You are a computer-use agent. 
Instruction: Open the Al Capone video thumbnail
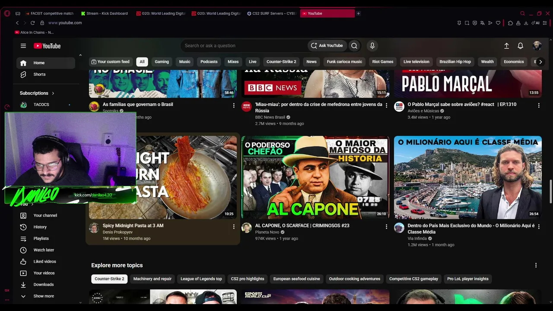315,178
